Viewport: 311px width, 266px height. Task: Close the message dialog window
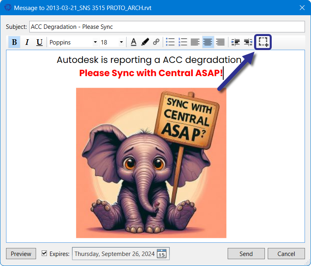click(x=302, y=8)
